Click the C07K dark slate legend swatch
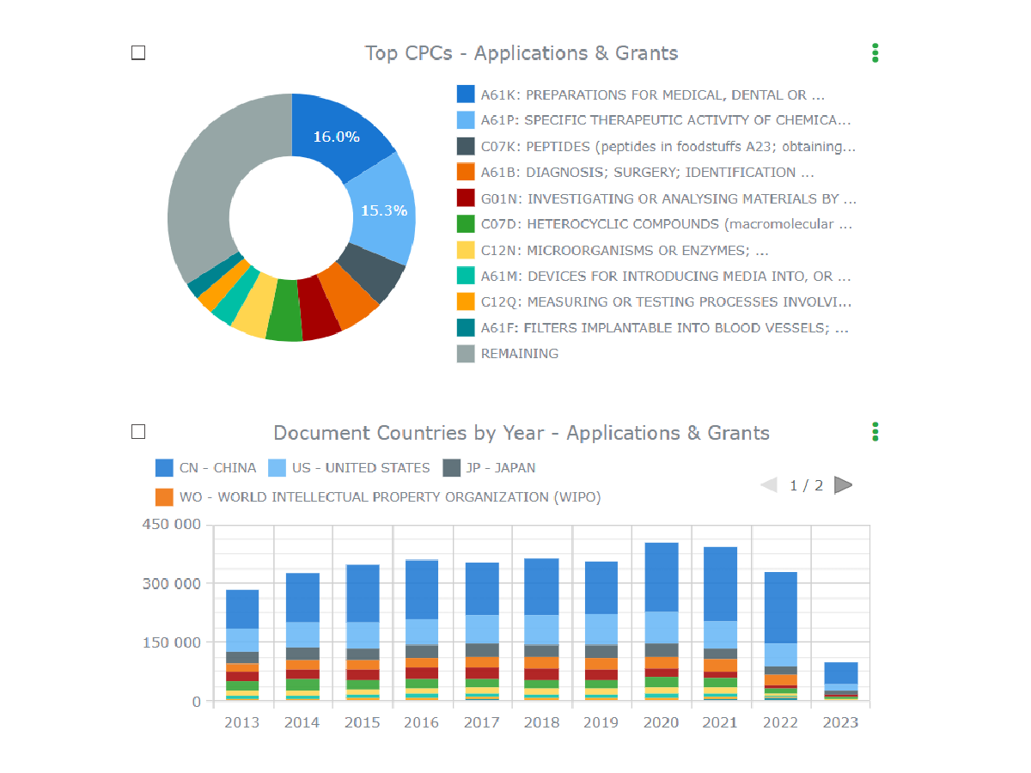 (x=466, y=146)
